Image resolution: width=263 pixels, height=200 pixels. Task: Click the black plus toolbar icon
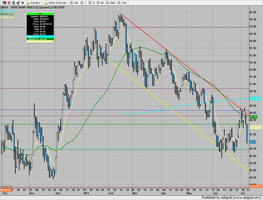(23, 3)
